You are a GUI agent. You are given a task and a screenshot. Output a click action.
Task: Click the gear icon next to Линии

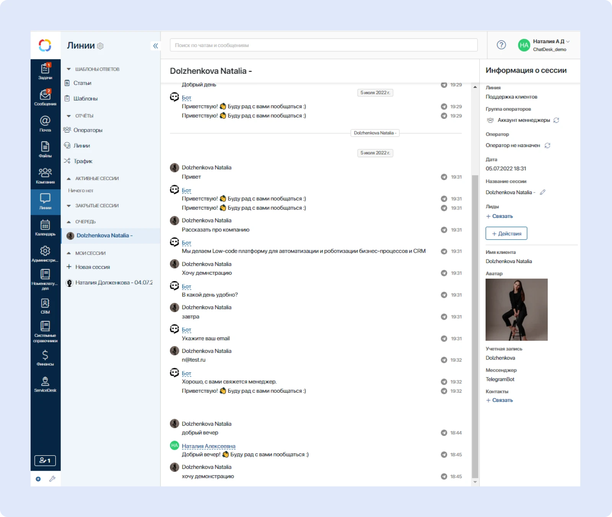100,46
